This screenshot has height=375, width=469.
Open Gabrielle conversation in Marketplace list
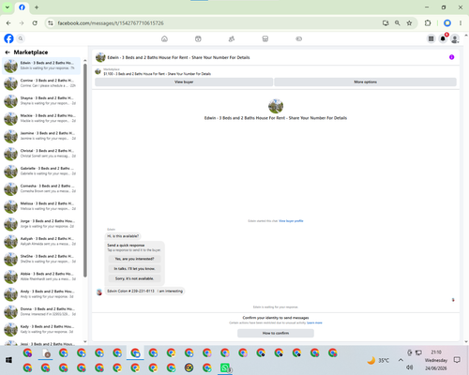pyautogui.click(x=41, y=171)
